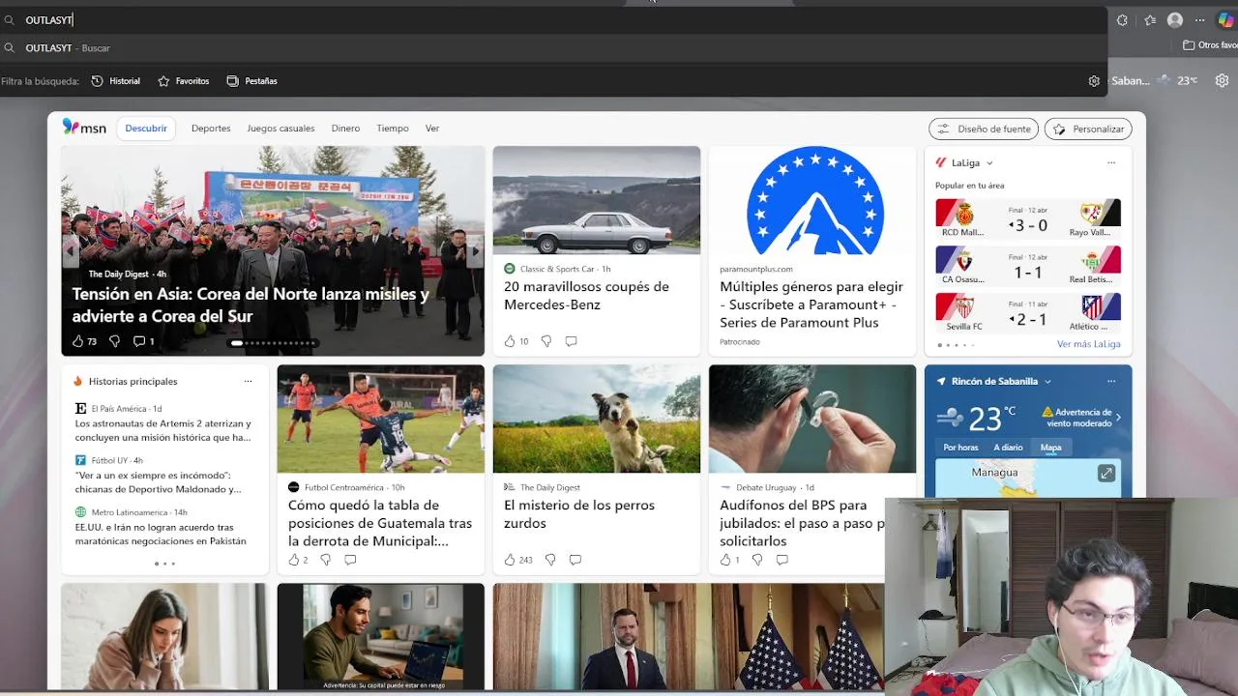Open the Deportes tab

click(211, 129)
